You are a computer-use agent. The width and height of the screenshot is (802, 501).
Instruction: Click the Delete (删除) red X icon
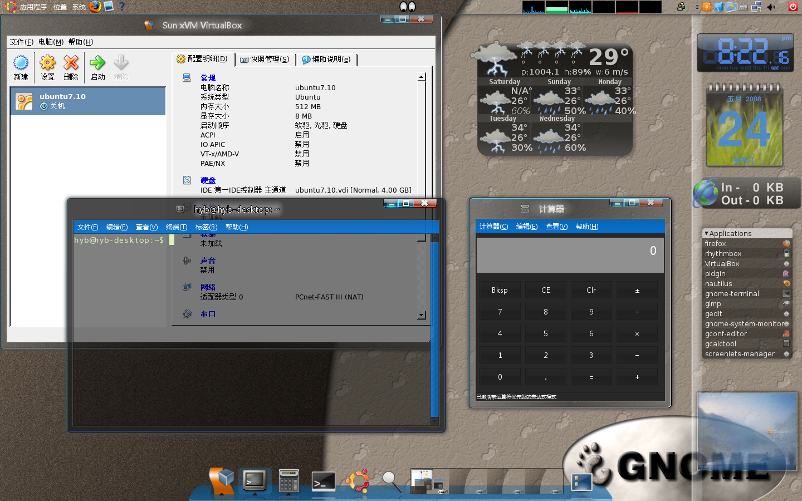[71, 68]
